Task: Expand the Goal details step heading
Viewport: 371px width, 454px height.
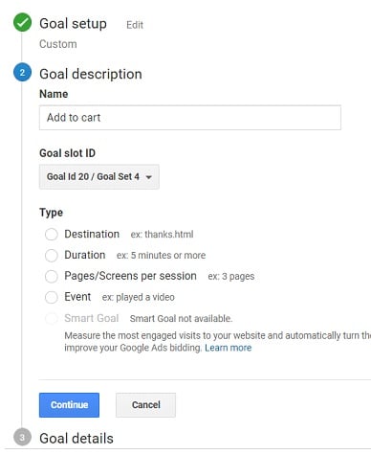Action: tap(76, 438)
